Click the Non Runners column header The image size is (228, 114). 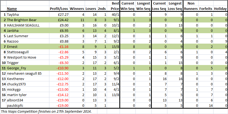pos(191,6)
